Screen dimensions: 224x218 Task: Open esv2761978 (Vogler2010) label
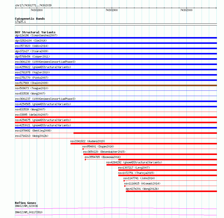point(32,72)
